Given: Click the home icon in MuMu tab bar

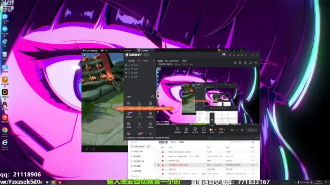Looking at the screenshot, I should 102,51.
